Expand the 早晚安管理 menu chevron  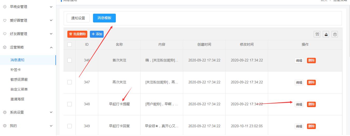click(51, 7)
